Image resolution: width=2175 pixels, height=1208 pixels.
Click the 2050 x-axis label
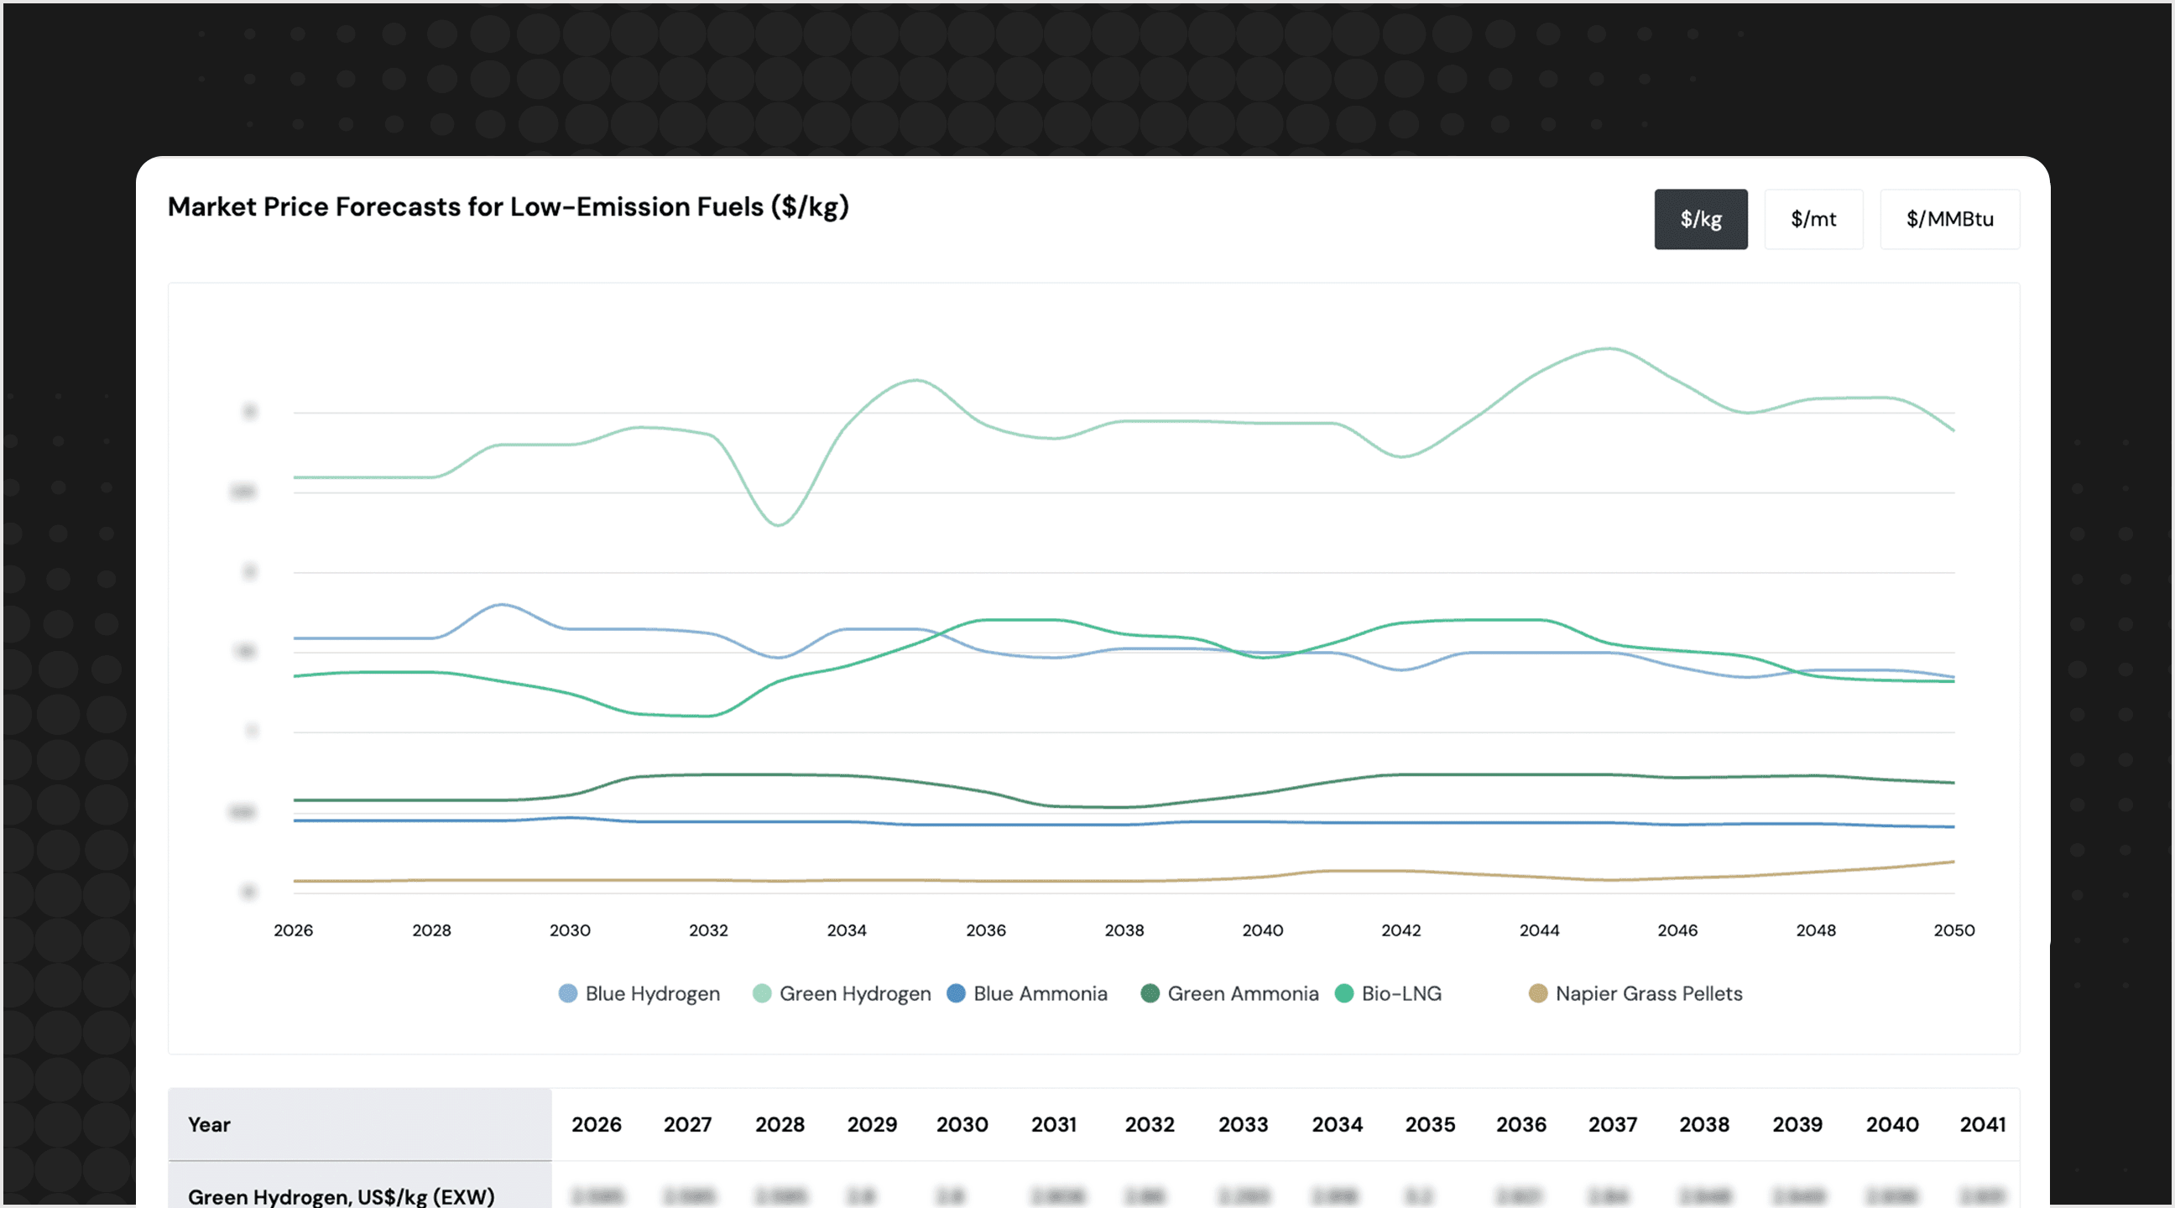pyautogui.click(x=1953, y=930)
